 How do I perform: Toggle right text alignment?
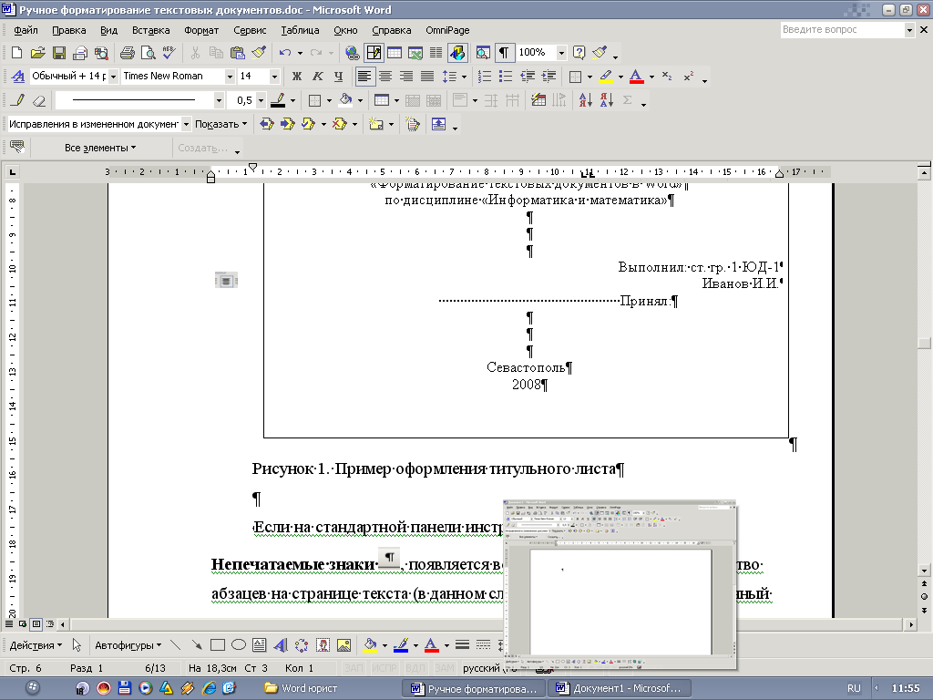click(405, 77)
